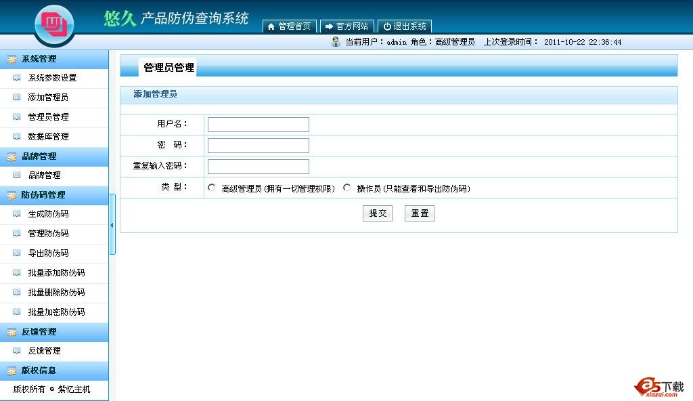
Task: Click the 操作员 (只能查看和导出防伪码) label text
Action: (x=413, y=188)
